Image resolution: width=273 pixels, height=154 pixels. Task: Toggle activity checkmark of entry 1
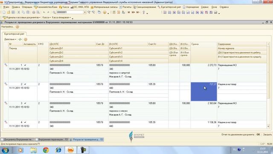[25, 65]
